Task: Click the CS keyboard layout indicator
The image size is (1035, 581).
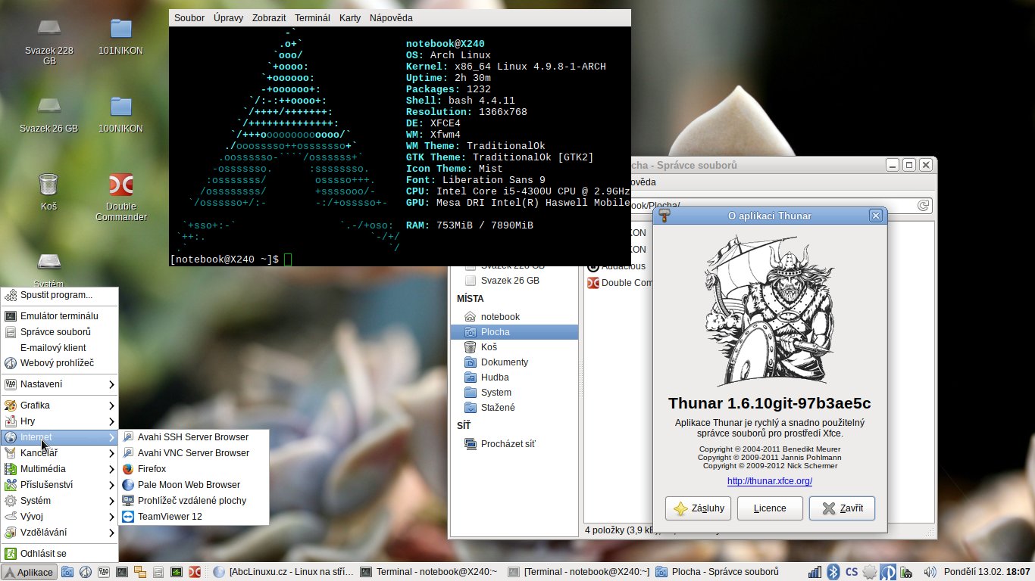Action: click(852, 572)
